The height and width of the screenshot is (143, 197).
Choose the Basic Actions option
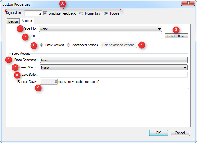pos(41,45)
